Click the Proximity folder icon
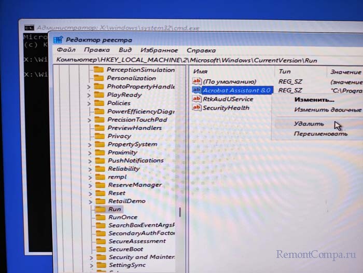 pyautogui.click(x=100, y=152)
